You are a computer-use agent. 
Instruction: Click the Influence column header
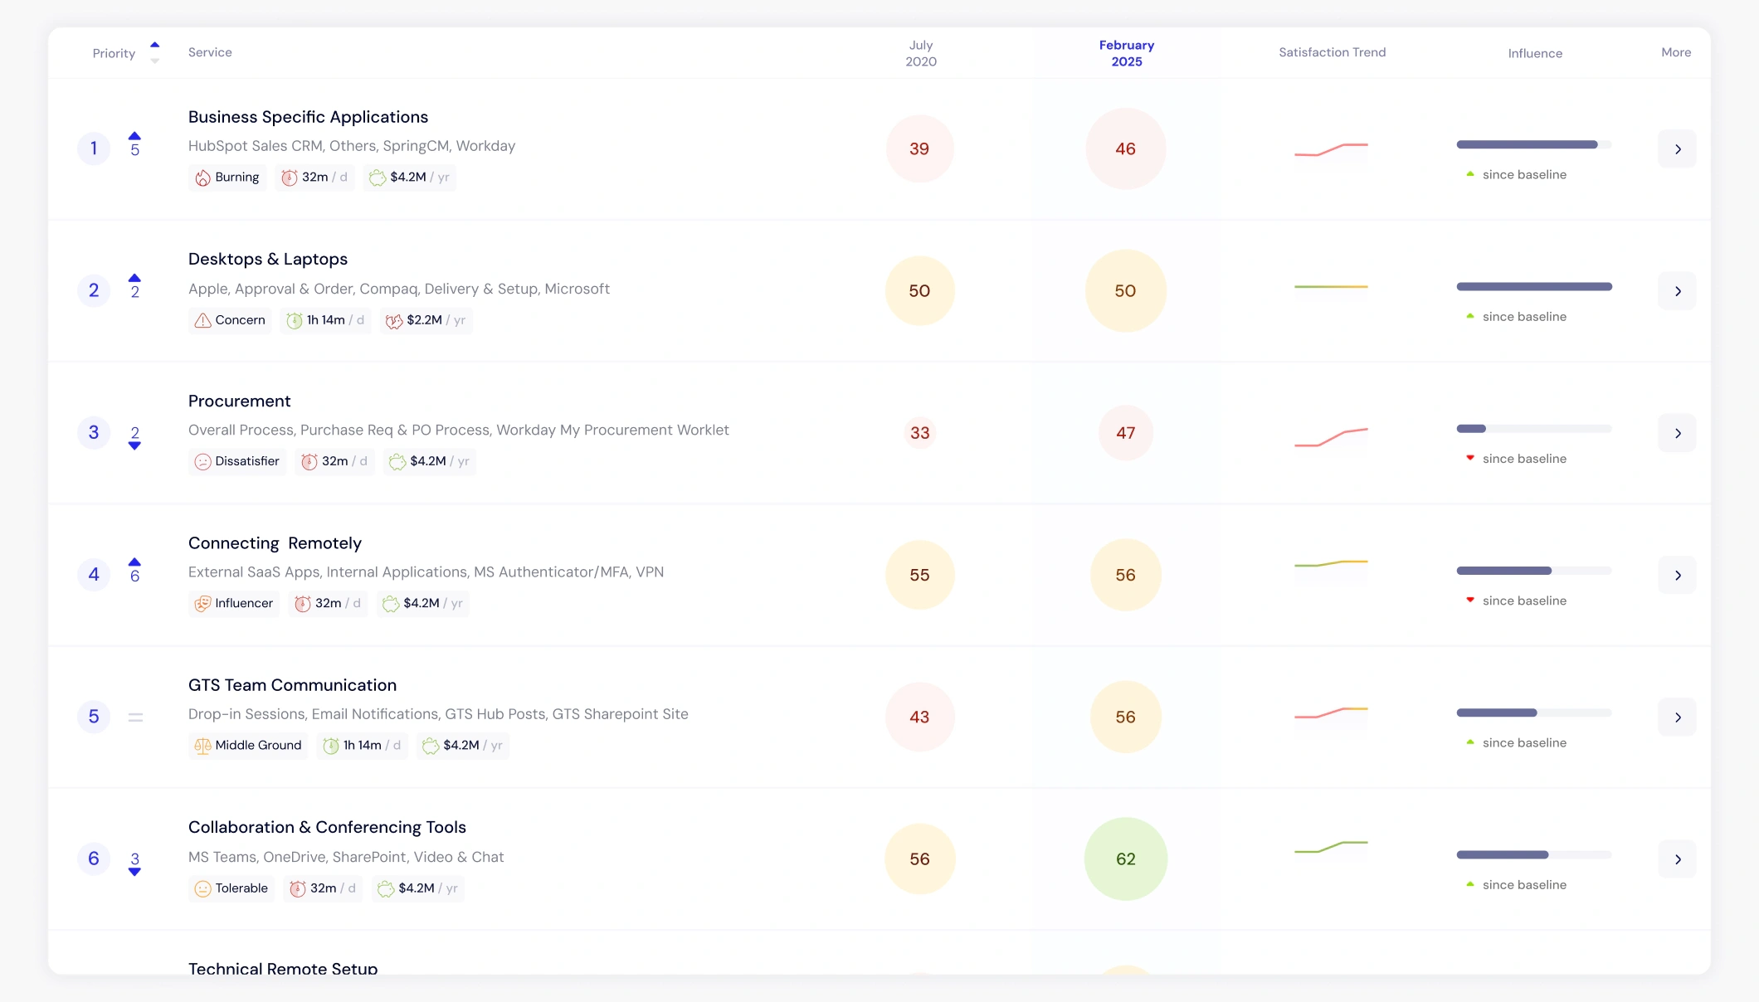1535,53
